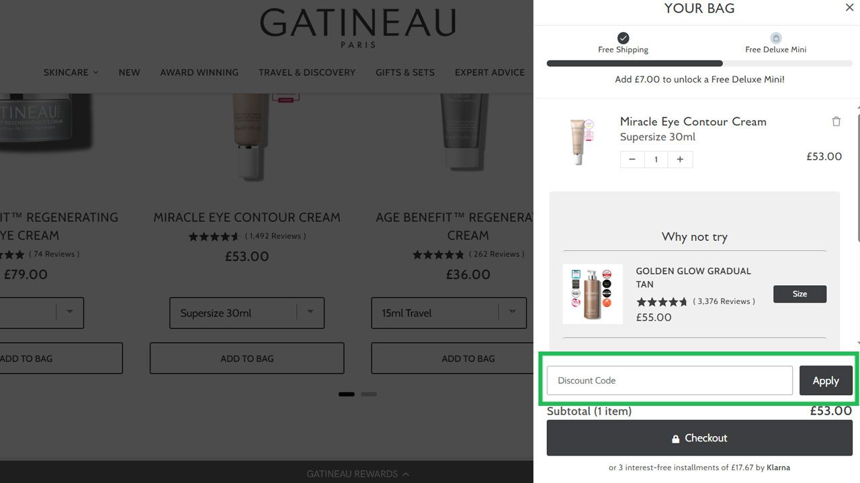Open Miracle Eye Contour Cream product page
The height and width of the screenshot is (483, 860).
click(x=247, y=217)
